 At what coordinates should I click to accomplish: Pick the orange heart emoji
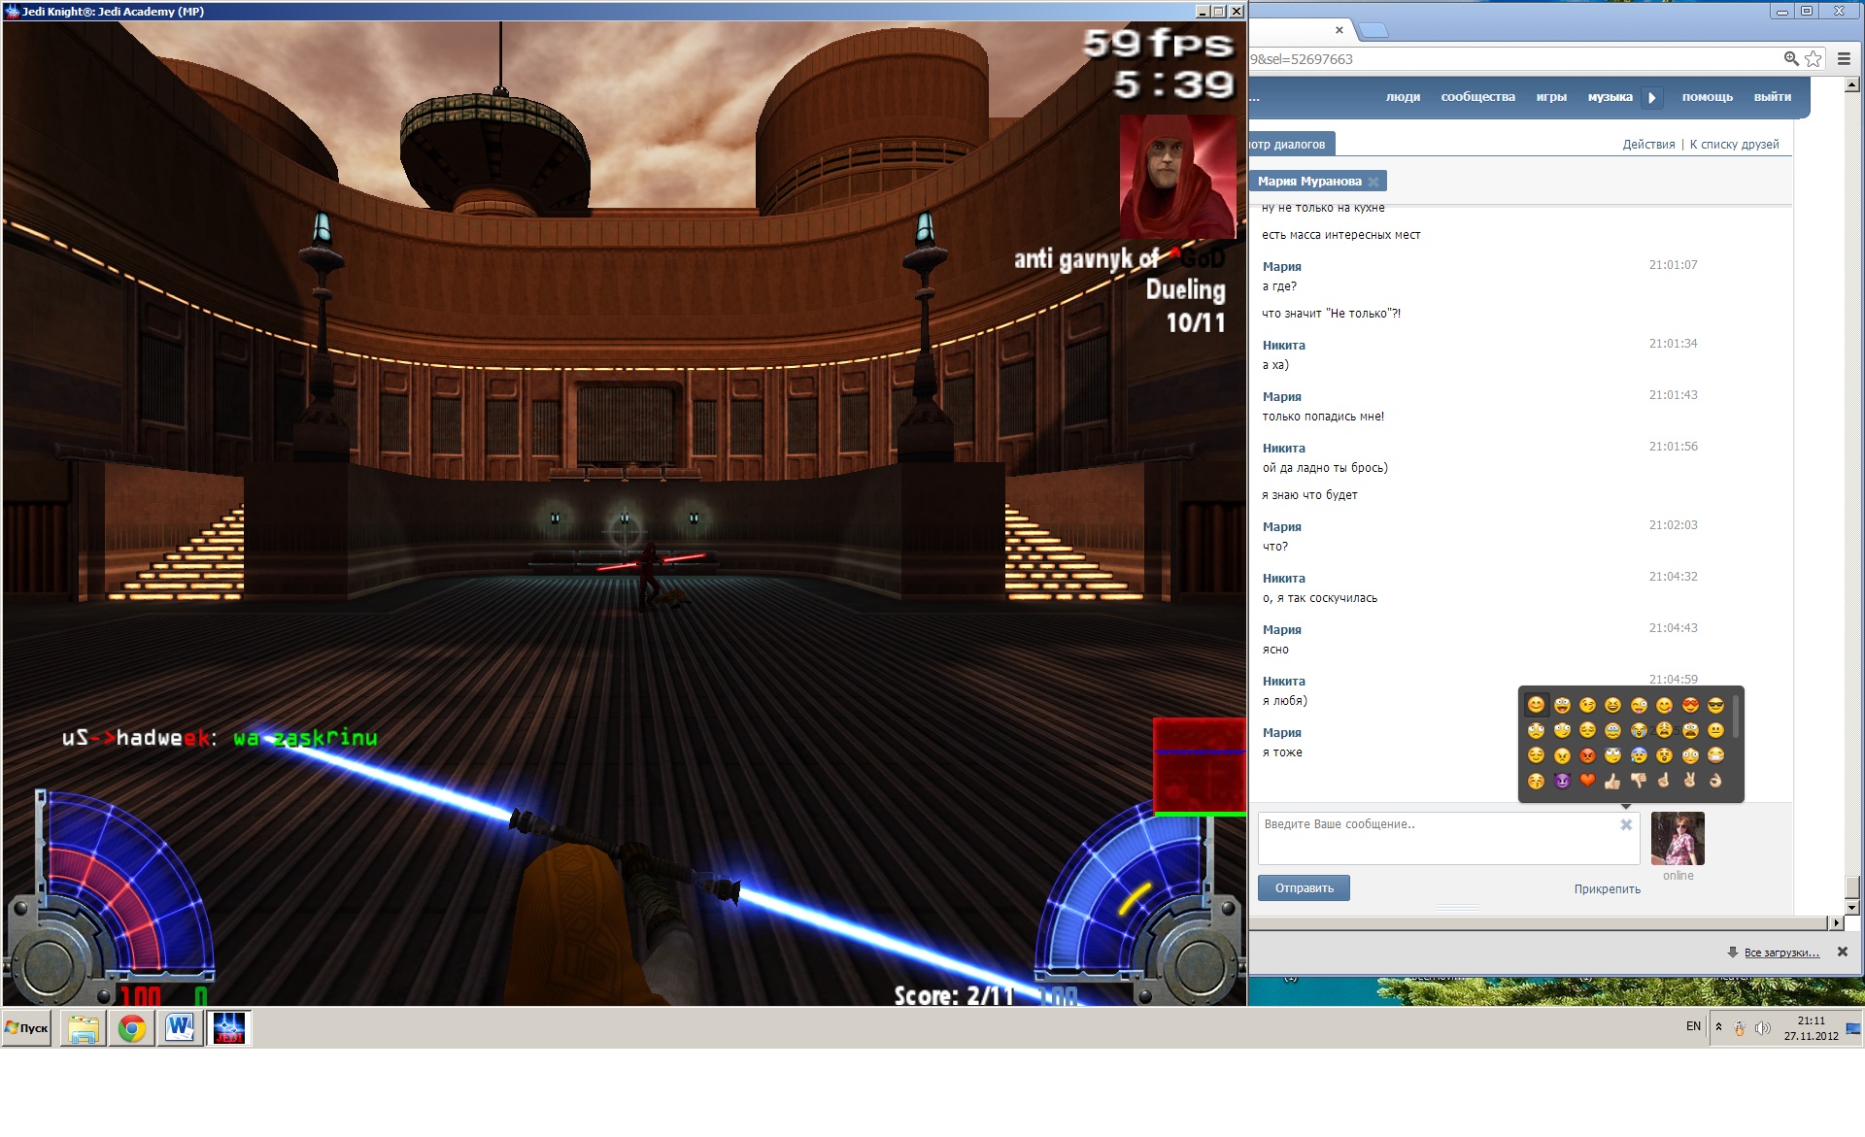point(1587,781)
